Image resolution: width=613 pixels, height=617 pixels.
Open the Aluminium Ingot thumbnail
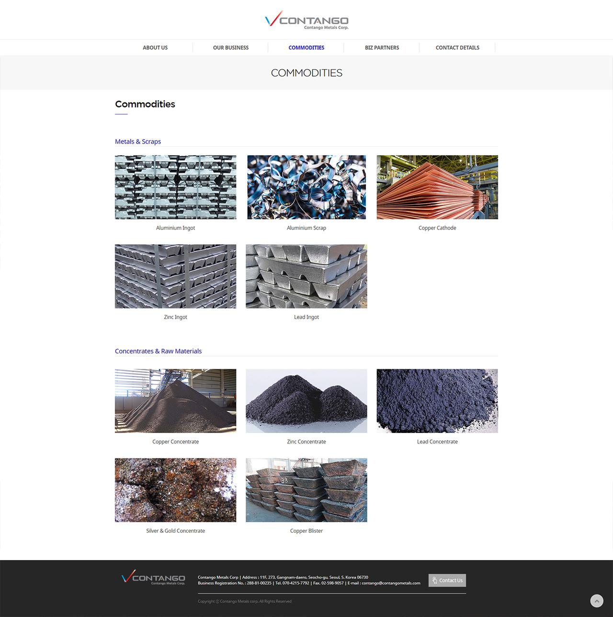pos(175,187)
